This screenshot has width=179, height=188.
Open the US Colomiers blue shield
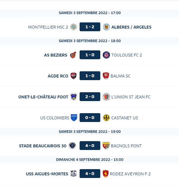pos(74,118)
